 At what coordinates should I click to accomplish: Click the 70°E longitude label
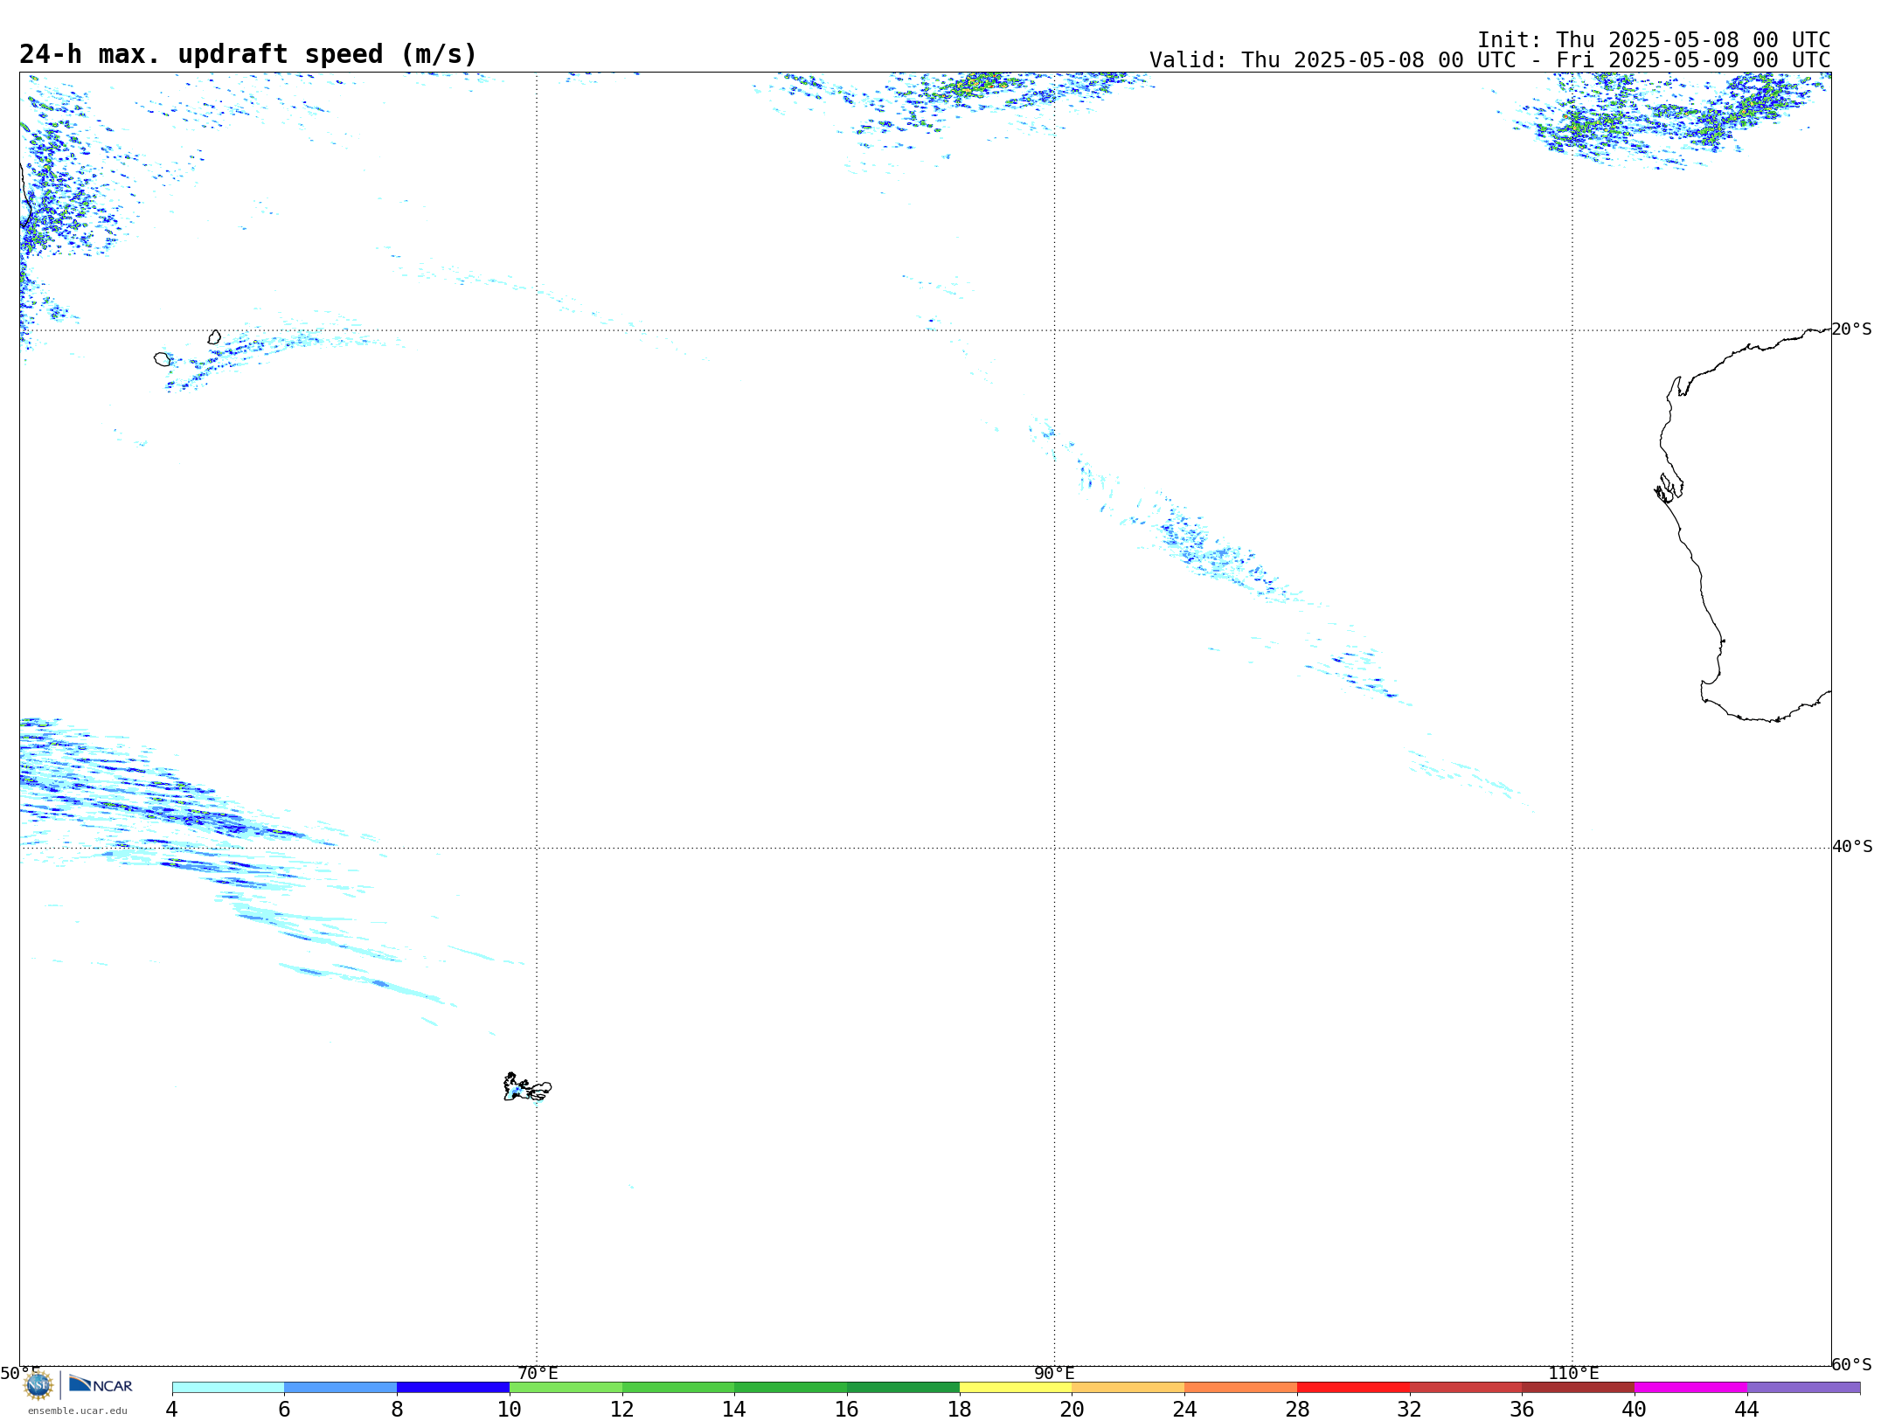[538, 1374]
